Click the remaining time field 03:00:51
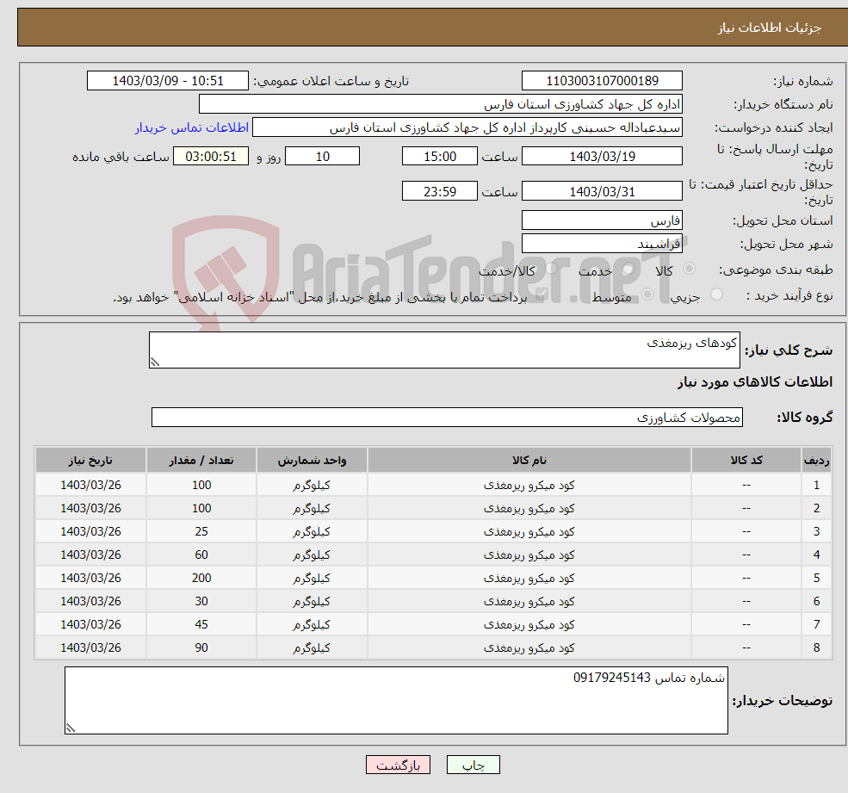848x793 pixels. point(211,157)
